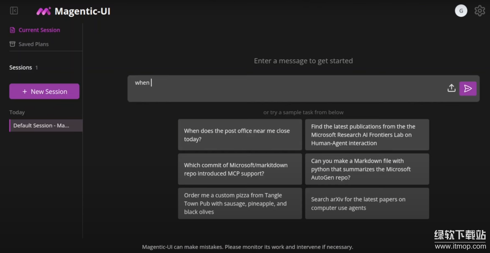
Task: Click the upload file icon
Action: point(451,88)
